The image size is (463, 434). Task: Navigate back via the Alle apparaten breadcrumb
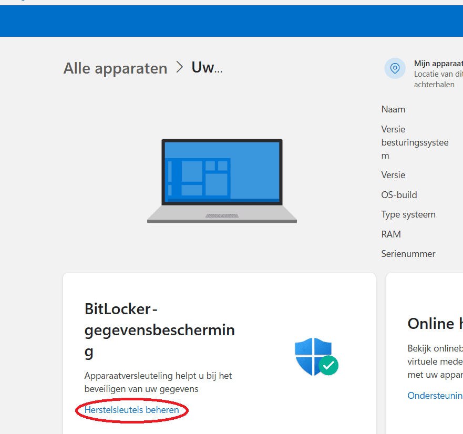point(115,68)
